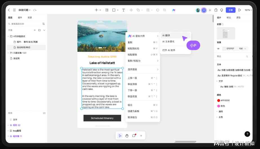Expand the bottom toolbar more chevron
Screen dimensions: 260x149
point(141,136)
